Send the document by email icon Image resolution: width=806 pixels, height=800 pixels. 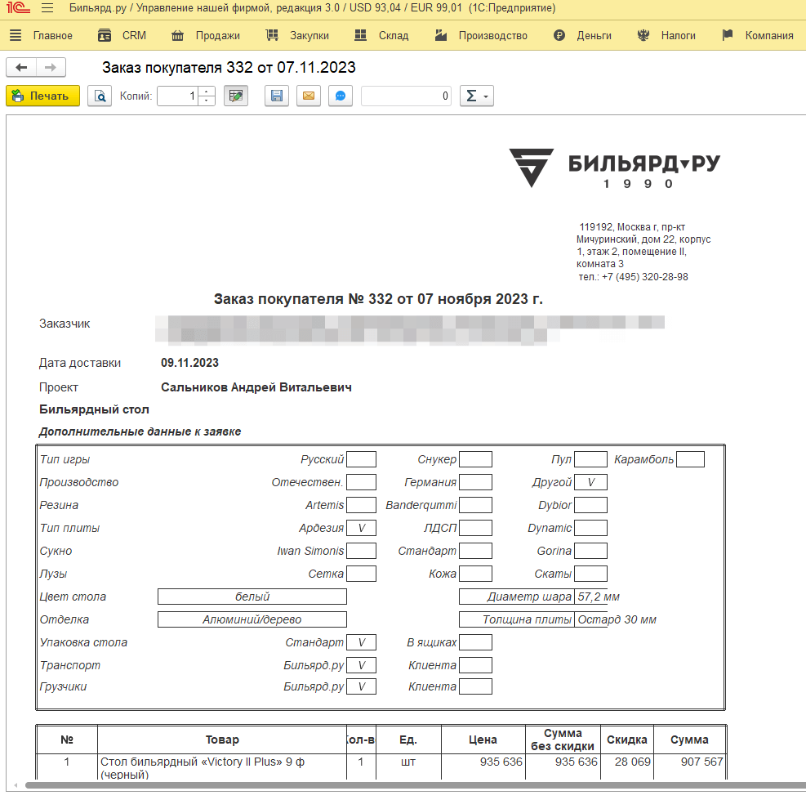(x=308, y=96)
